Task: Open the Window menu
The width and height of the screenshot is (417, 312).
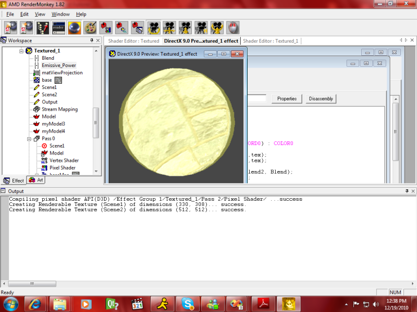Action: click(x=60, y=15)
